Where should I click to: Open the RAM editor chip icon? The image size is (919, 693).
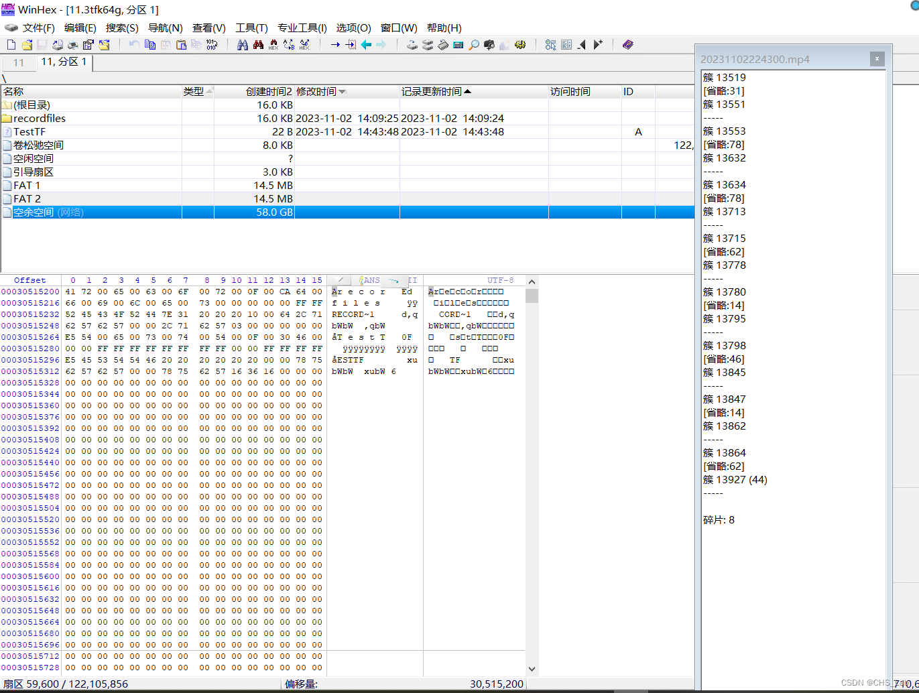tap(443, 45)
